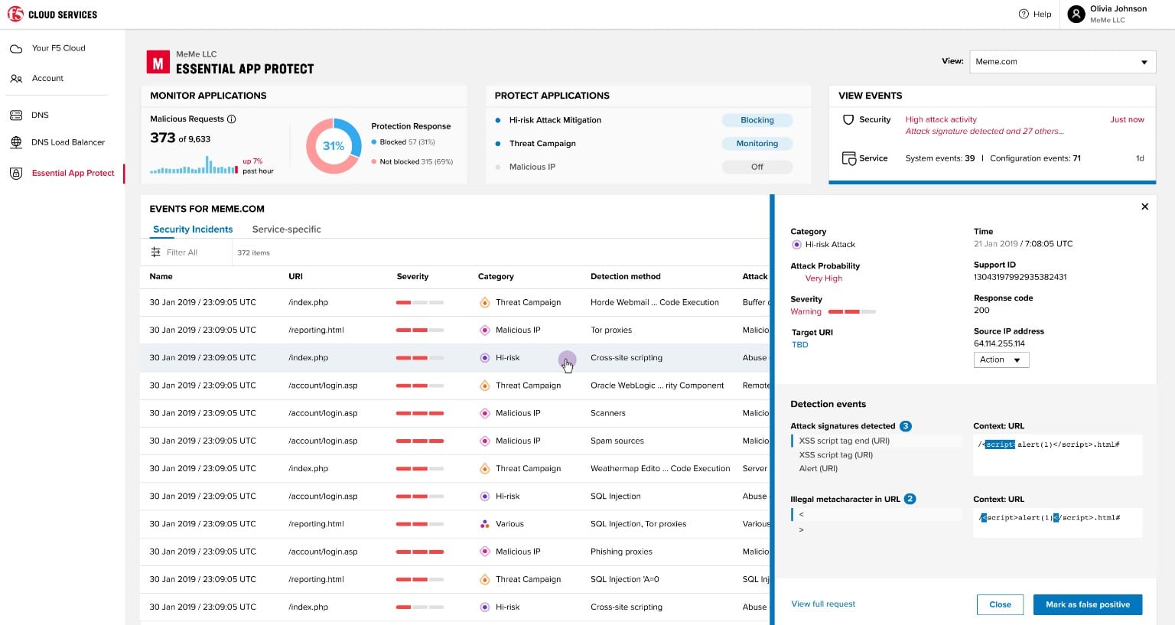This screenshot has width=1175, height=625.
Task: Open the View Meme.com dropdown
Action: pyautogui.click(x=1063, y=62)
